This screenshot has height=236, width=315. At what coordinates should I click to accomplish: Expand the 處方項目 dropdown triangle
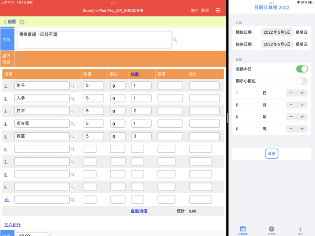click(x=20, y=59)
